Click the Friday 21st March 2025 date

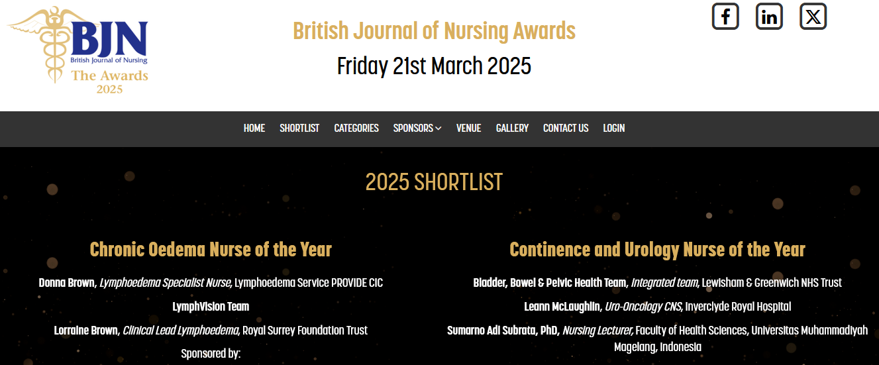point(434,66)
